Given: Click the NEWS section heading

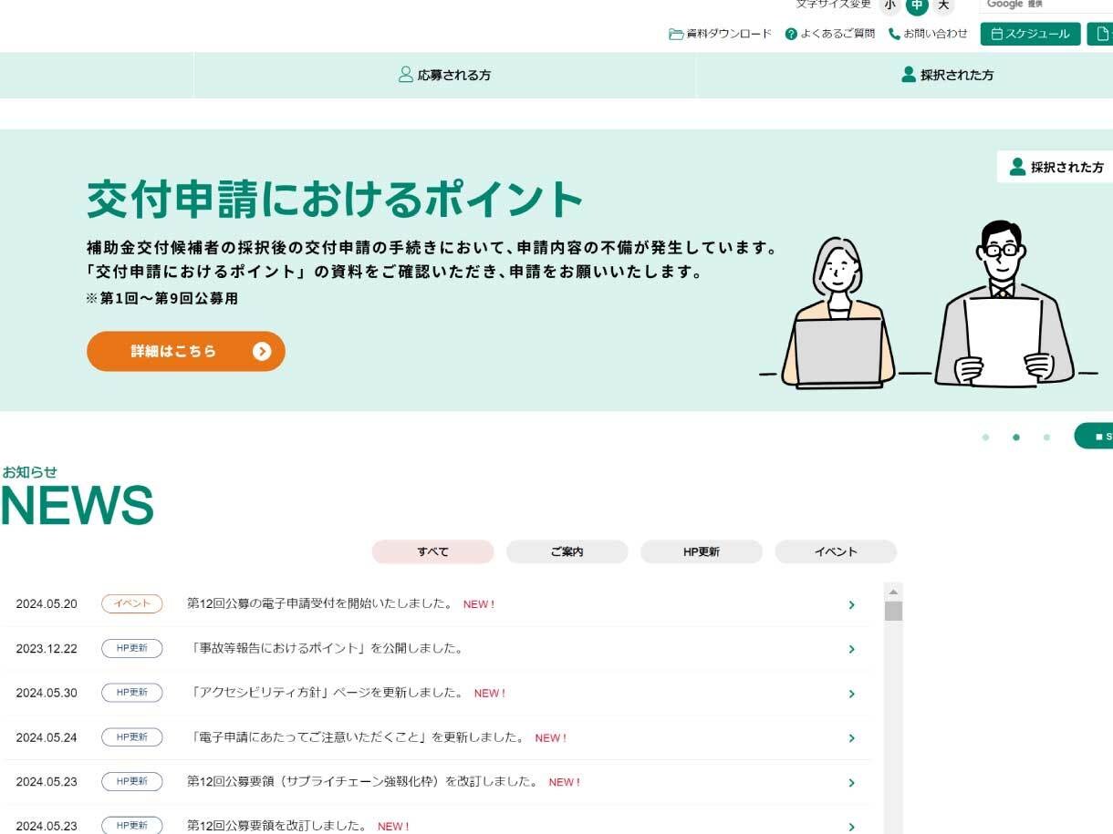Looking at the screenshot, I should pyautogui.click(x=77, y=505).
